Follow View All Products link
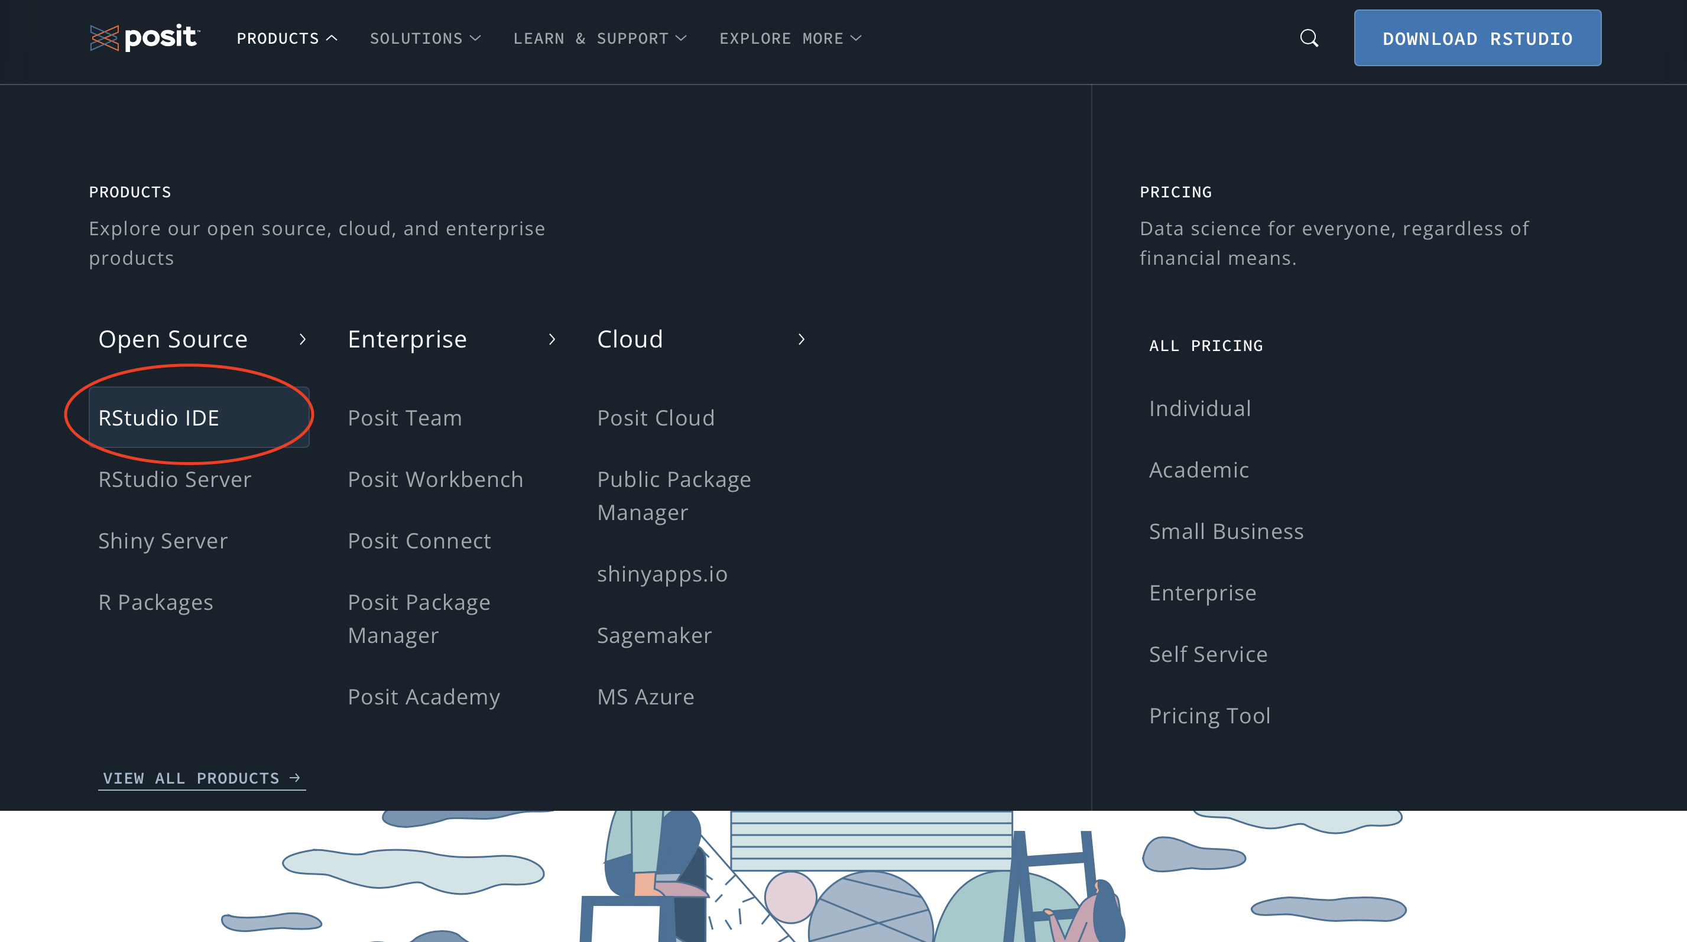This screenshot has width=1687, height=942. coord(201,778)
